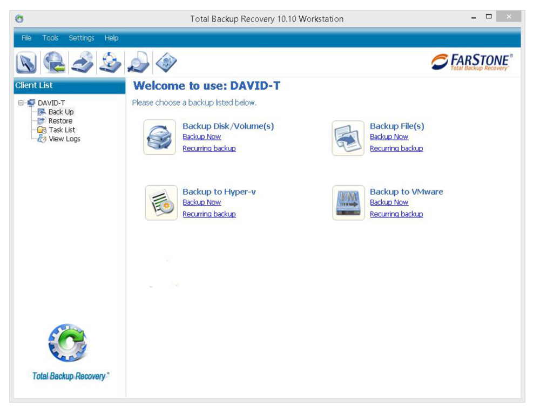
Task: Click Backup Now under Backup to Hyper-v
Action: coord(202,202)
